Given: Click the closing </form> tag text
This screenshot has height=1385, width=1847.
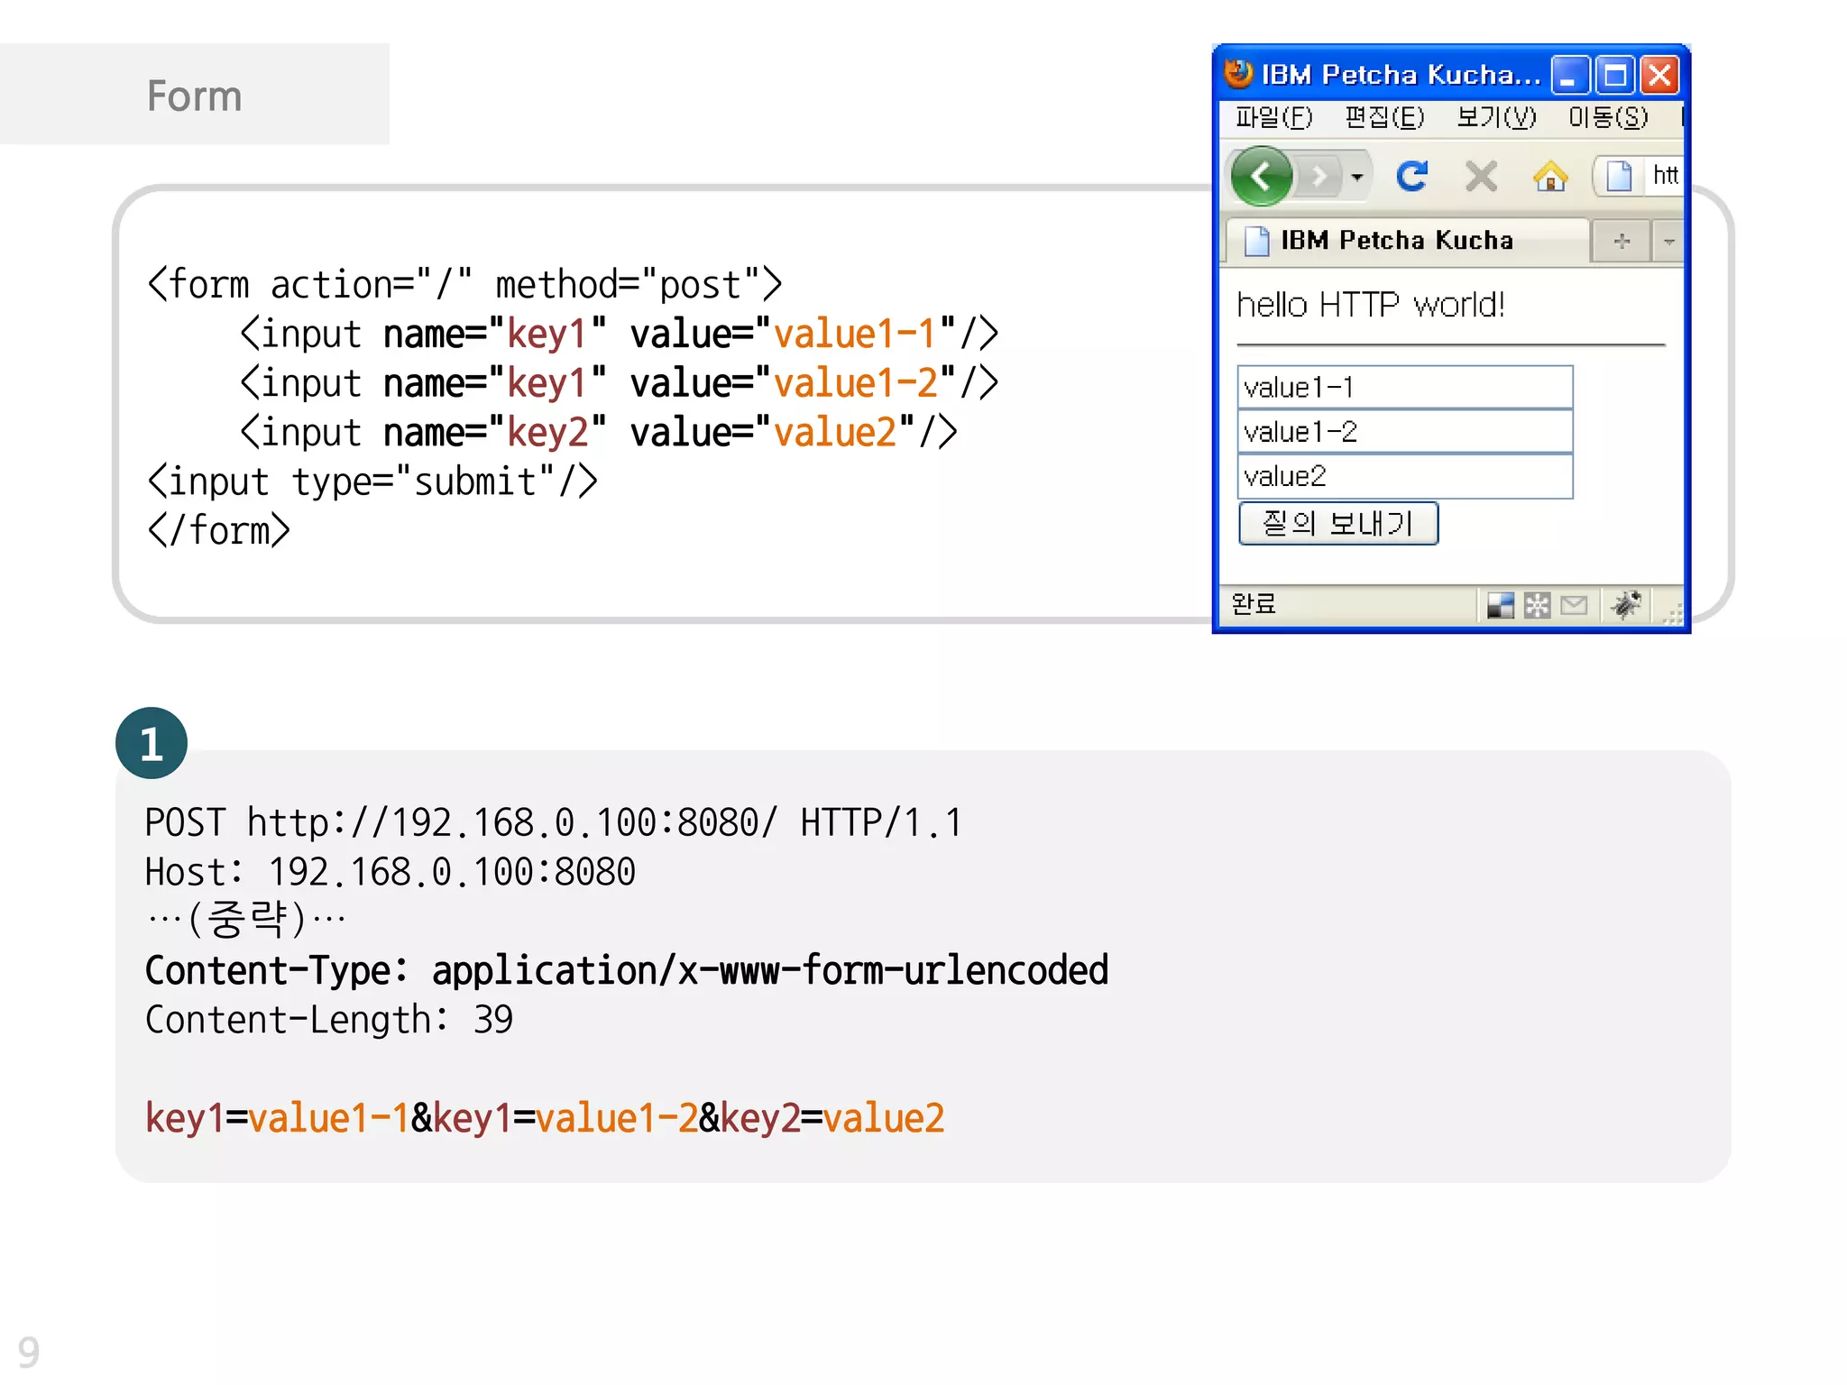Looking at the screenshot, I should point(218,531).
